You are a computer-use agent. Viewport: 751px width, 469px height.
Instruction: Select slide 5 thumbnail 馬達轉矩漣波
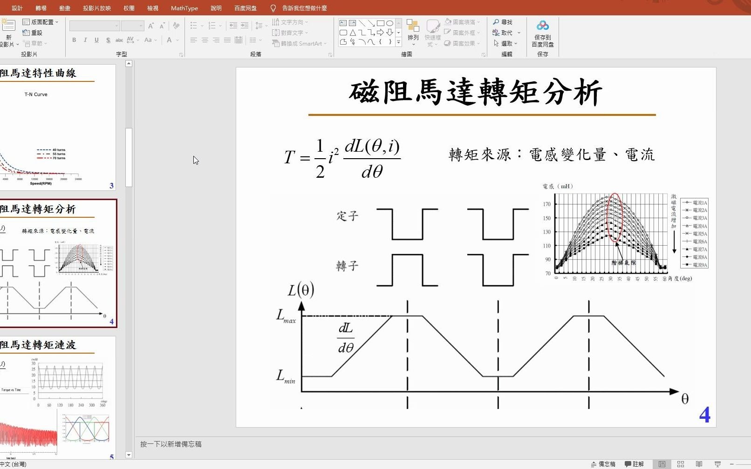coord(58,398)
